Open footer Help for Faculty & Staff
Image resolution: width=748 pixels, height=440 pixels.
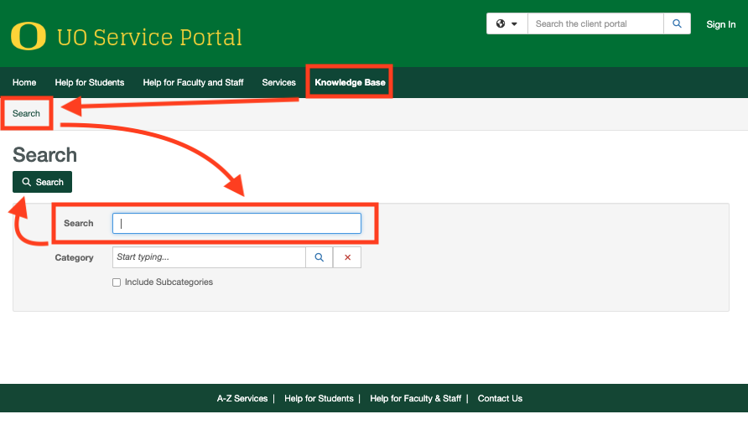tap(415, 399)
